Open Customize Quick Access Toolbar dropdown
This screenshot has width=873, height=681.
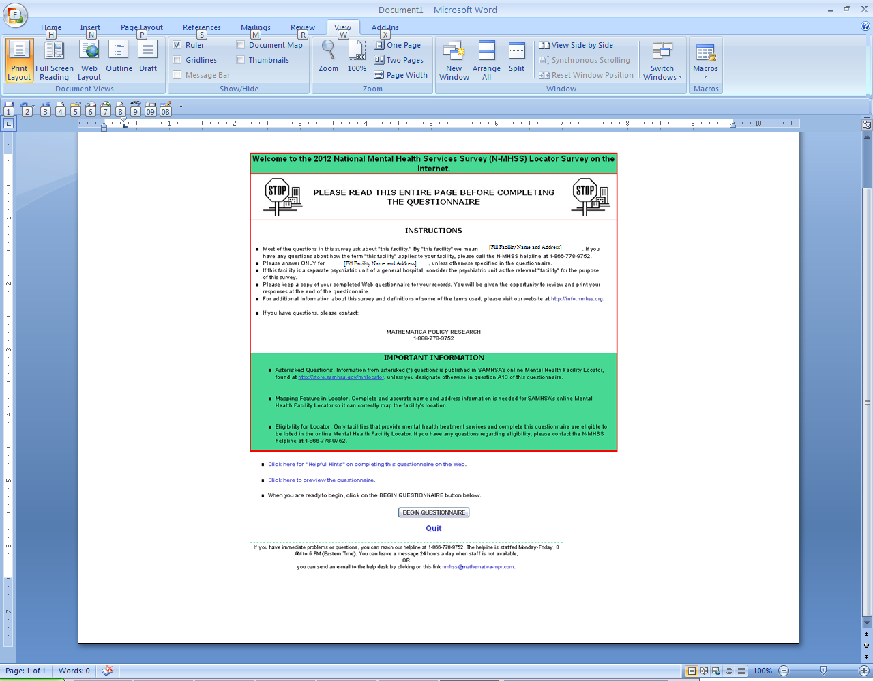pyautogui.click(x=181, y=106)
